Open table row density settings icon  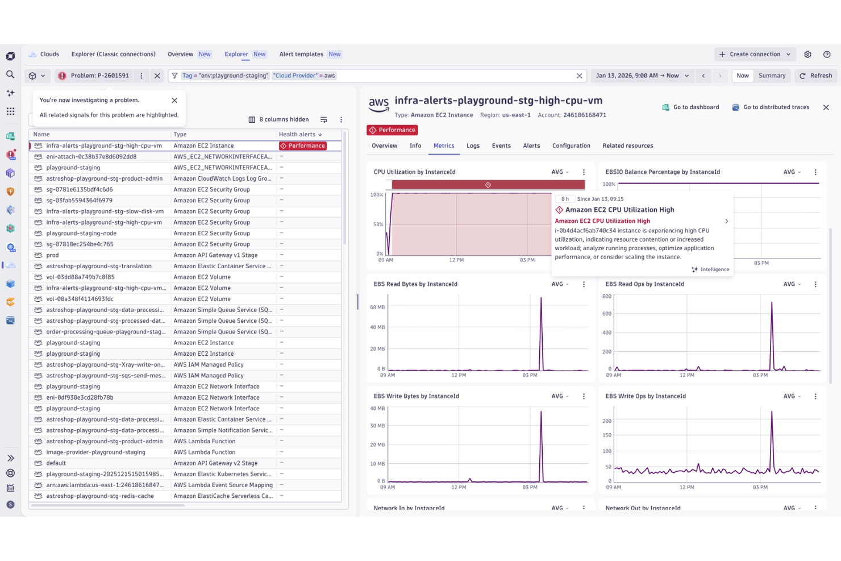[323, 120]
